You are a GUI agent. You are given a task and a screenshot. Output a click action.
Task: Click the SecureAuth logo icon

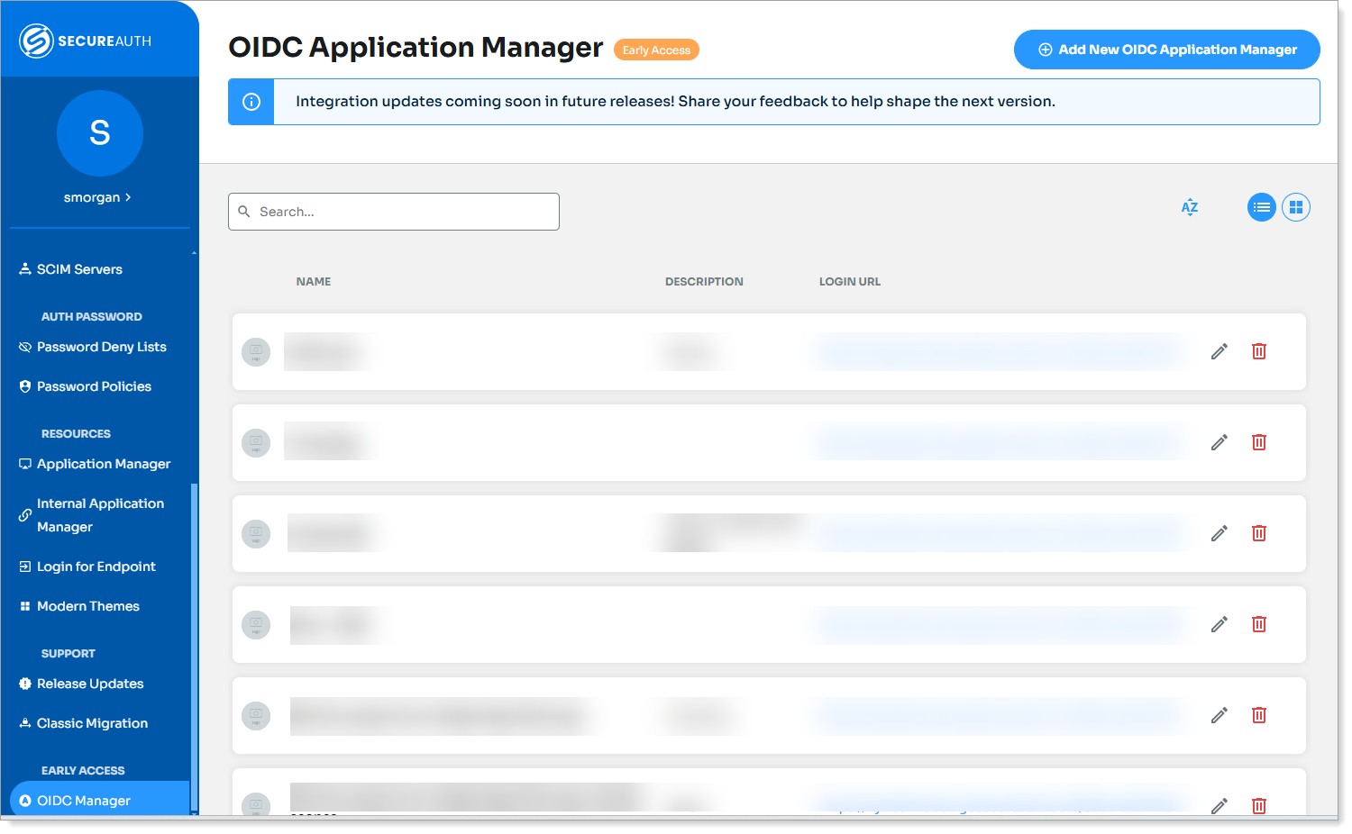36,41
